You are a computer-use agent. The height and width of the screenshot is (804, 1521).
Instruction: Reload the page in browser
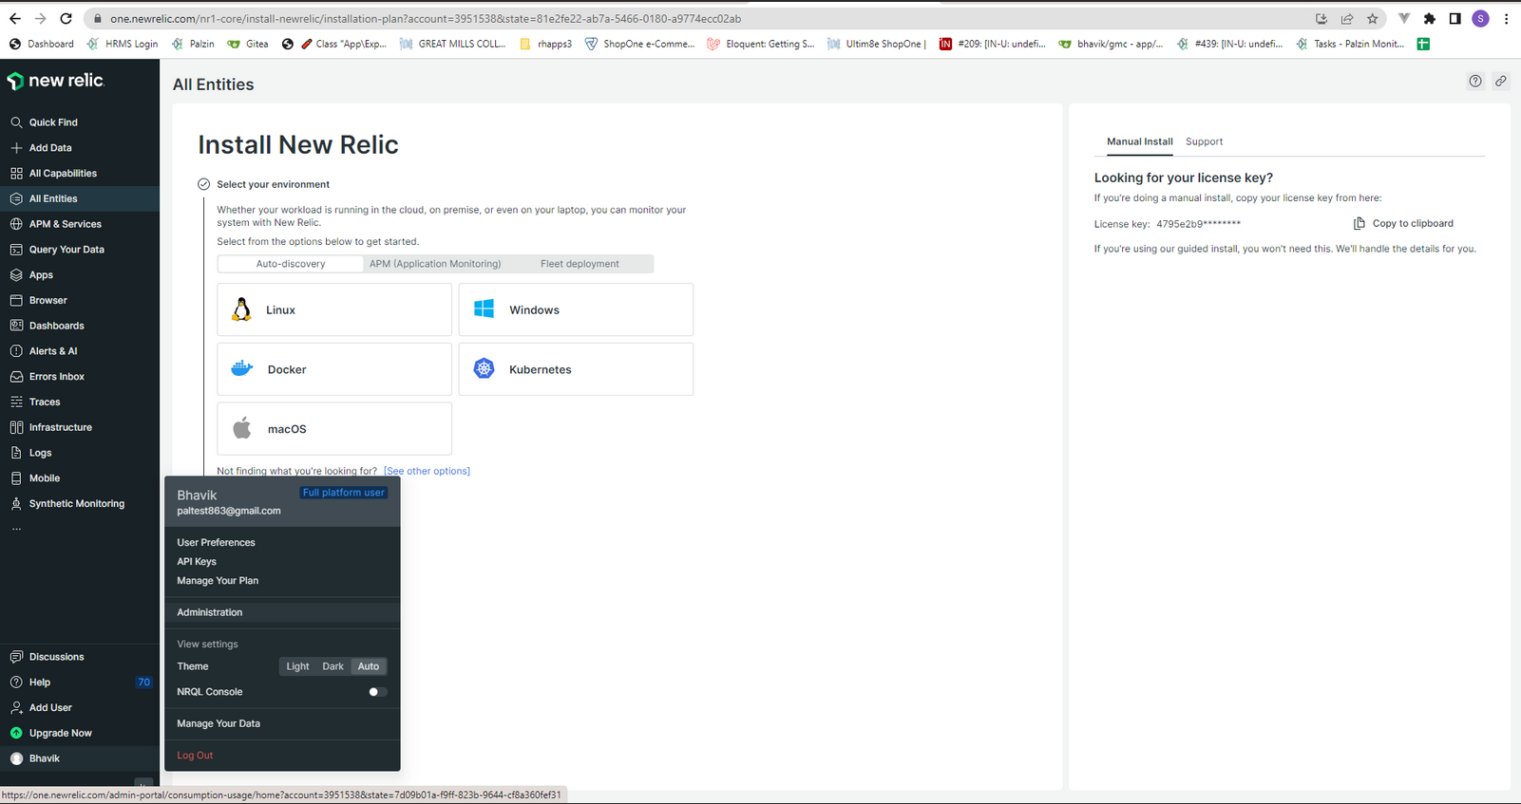point(66,19)
